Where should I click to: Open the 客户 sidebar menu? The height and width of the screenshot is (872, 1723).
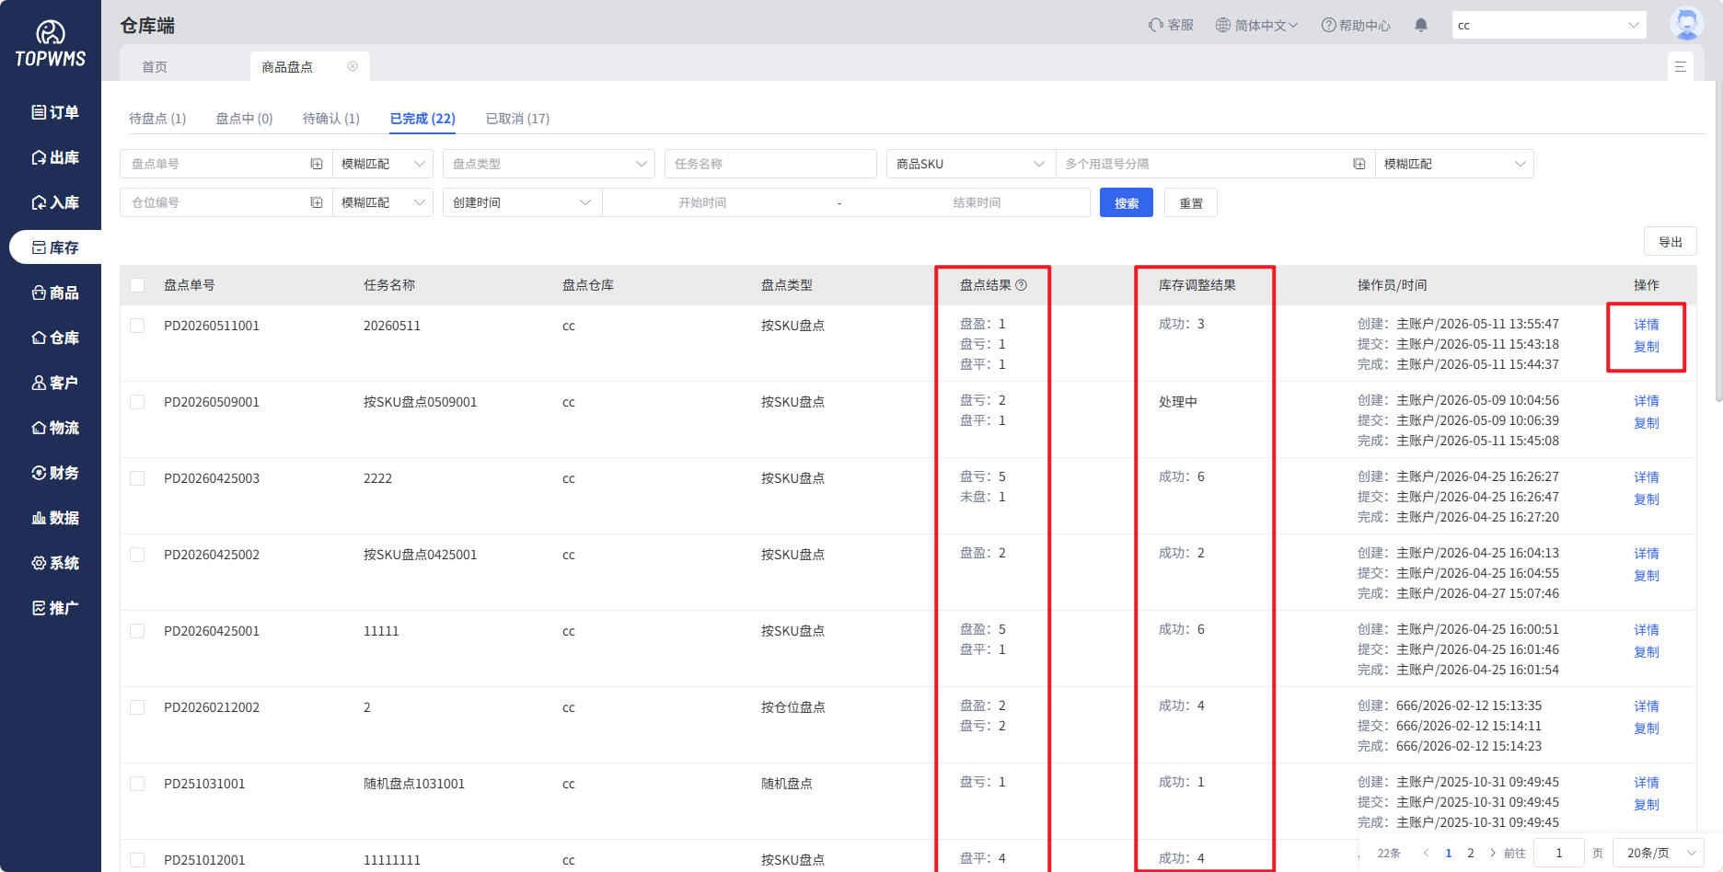tap(55, 383)
